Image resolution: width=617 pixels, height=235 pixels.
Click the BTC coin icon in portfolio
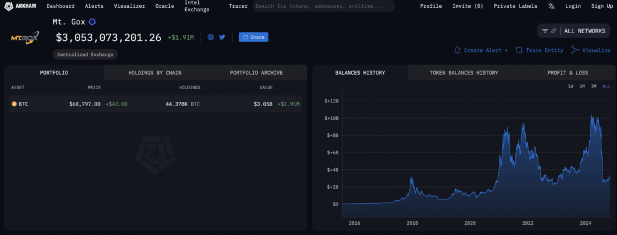(x=14, y=104)
